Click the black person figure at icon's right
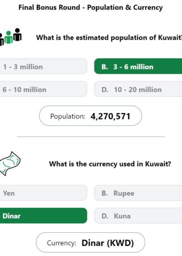The height and width of the screenshot is (256, 182). click(x=17, y=35)
